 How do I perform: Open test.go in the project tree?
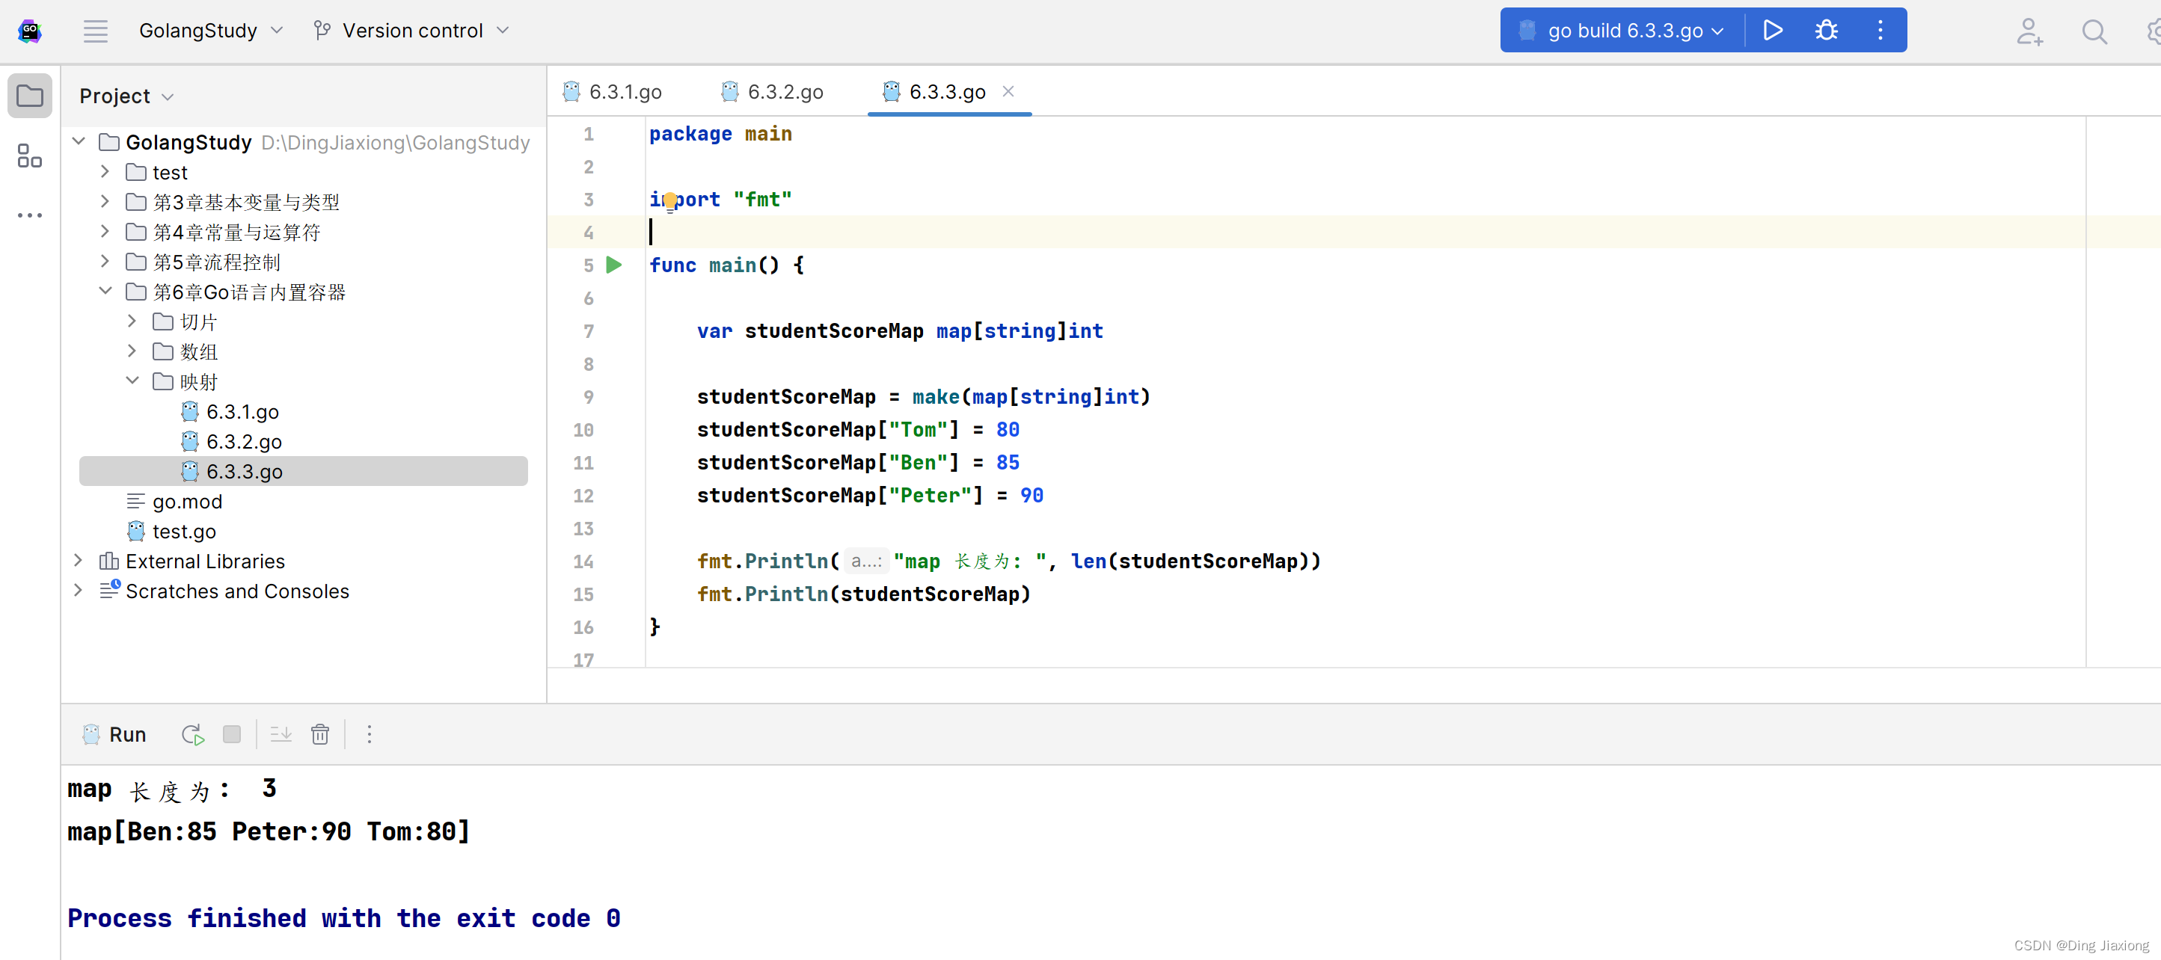coord(184,532)
